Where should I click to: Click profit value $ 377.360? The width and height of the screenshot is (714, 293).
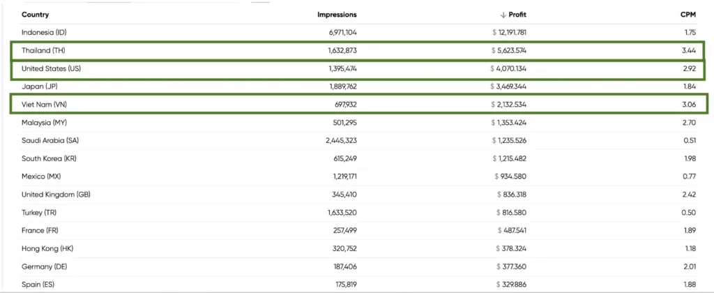click(512, 266)
